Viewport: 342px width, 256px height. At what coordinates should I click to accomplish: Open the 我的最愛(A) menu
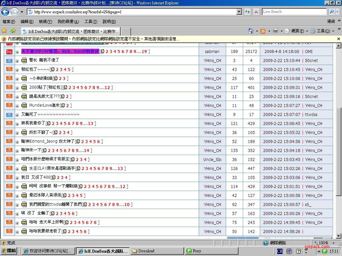68,22
